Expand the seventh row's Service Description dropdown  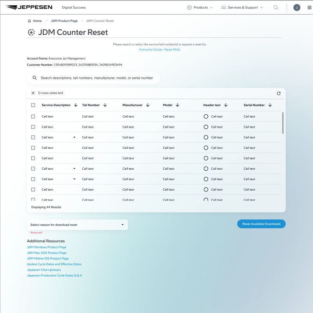[x=74, y=179]
